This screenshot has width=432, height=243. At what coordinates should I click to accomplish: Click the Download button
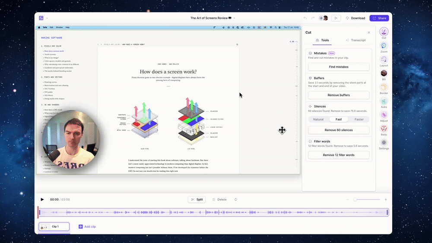click(x=356, y=18)
